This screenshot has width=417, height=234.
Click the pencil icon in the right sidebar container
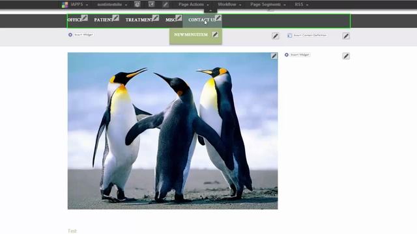(346, 56)
